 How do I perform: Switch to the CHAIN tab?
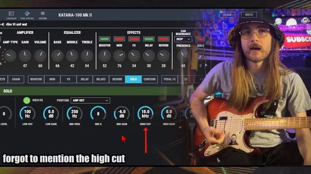point(16,79)
